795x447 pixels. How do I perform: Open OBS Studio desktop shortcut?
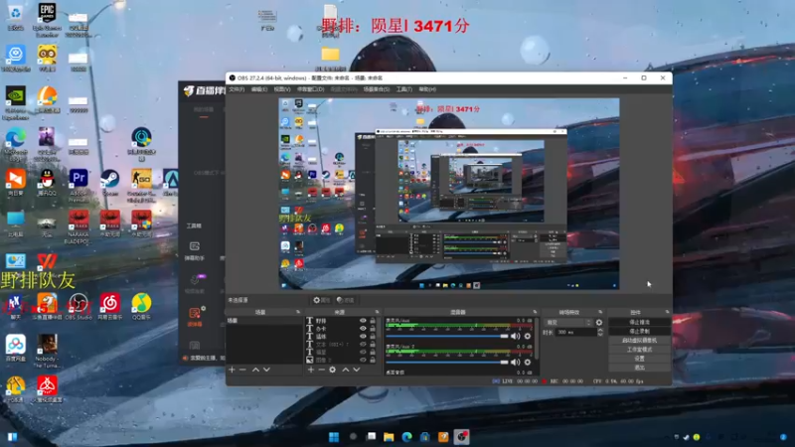point(79,307)
